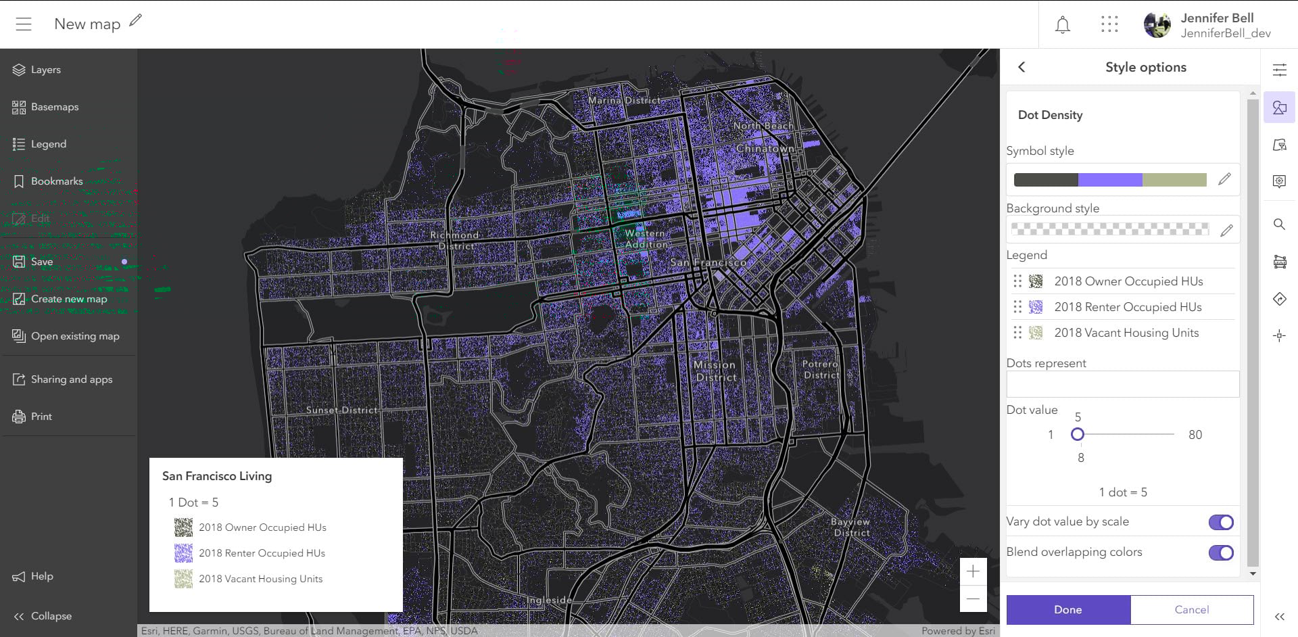The height and width of the screenshot is (637, 1298).
Task: Open the Directions tool
Action: pyautogui.click(x=1280, y=299)
